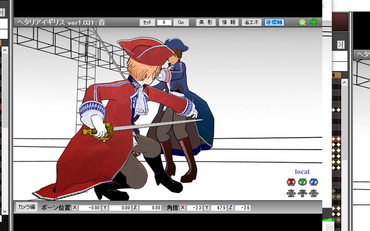The height and width of the screenshot is (231, 370).
Task: Click the 角度 X field showing -2.3
Action: pyautogui.click(x=194, y=208)
